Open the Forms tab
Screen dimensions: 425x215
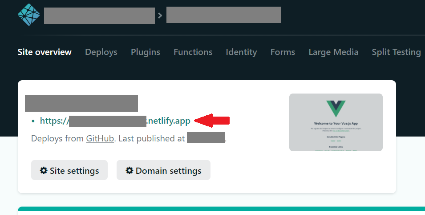(283, 52)
